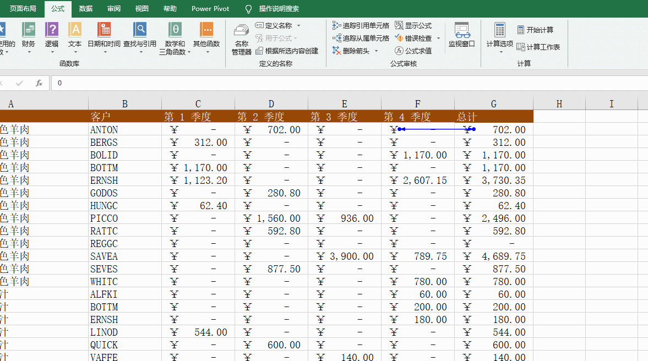Click the 操作说明搜索 search box
Image resolution: width=648 pixels, height=361 pixels.
coord(279,9)
